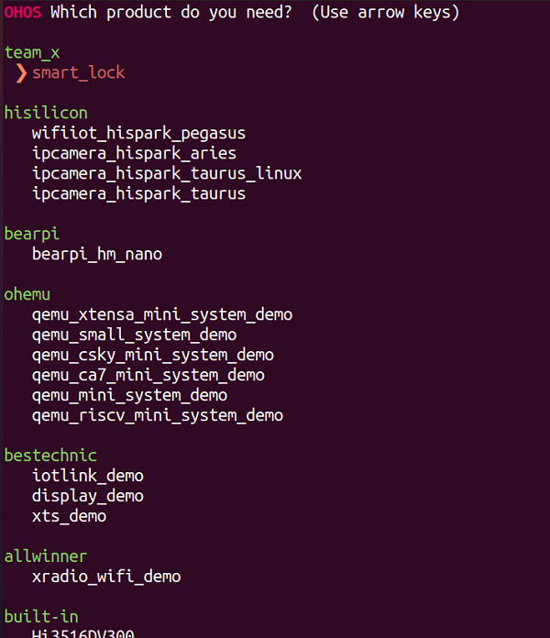Pick xradio_wifi_demo under allwinner

tap(106, 577)
